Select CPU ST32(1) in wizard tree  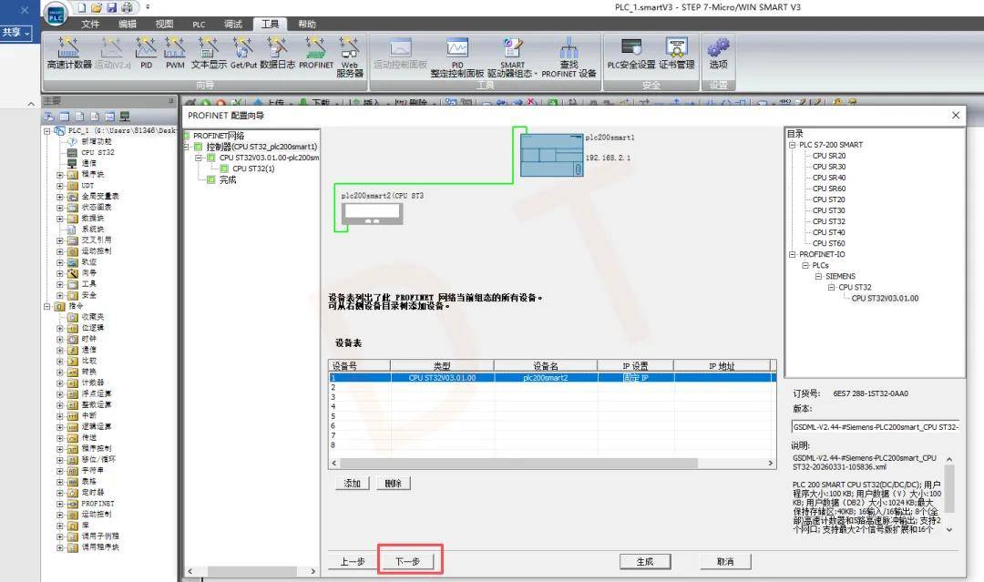(x=253, y=168)
